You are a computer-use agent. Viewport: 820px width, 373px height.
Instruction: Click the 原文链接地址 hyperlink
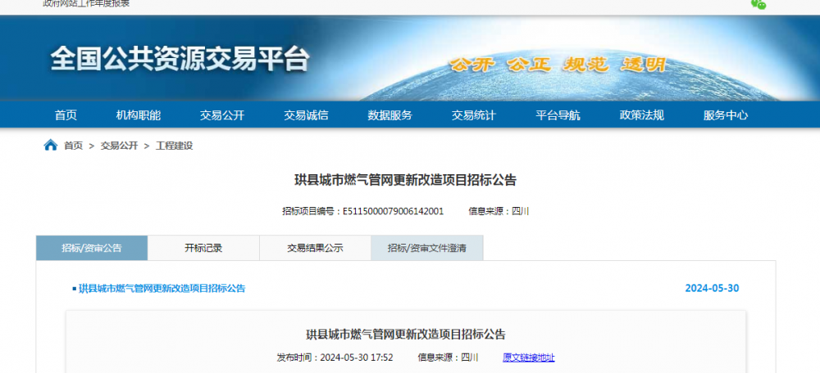[528, 357]
